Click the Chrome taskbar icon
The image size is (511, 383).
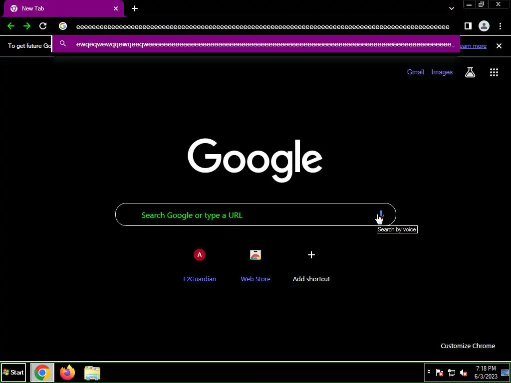click(42, 373)
